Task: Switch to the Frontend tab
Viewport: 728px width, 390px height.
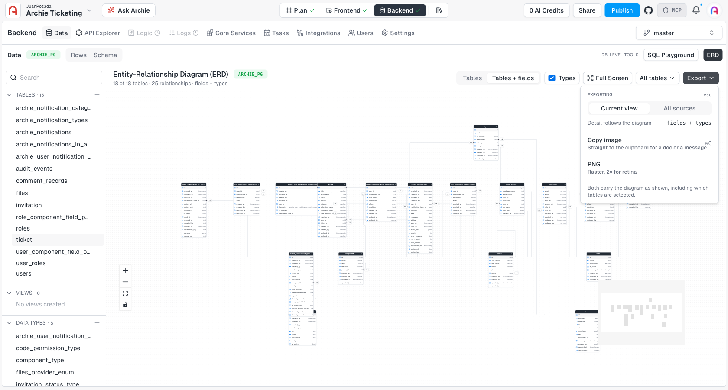Action: click(347, 10)
